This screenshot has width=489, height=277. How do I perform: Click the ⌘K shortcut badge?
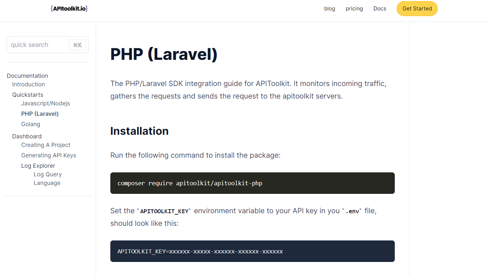coord(77,45)
